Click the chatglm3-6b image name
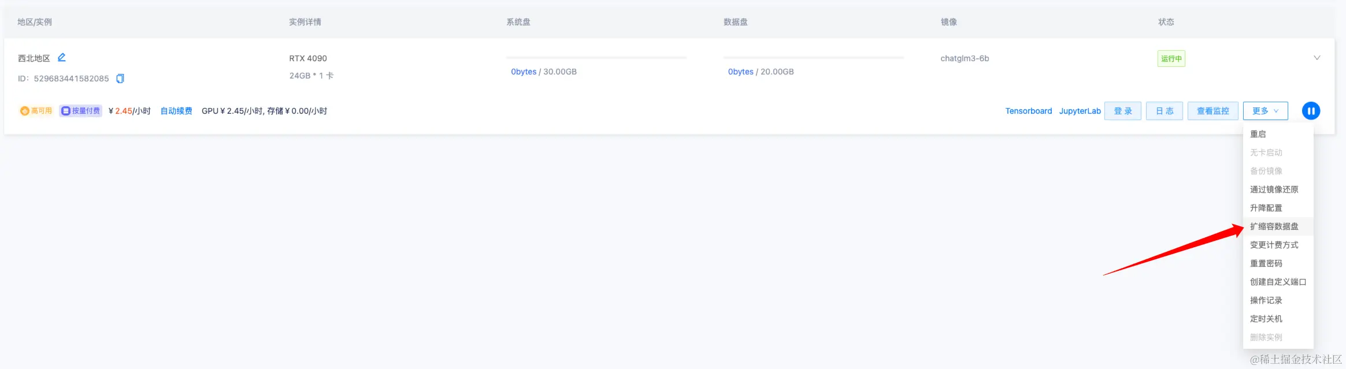Image resolution: width=1346 pixels, height=369 pixels. click(x=965, y=58)
